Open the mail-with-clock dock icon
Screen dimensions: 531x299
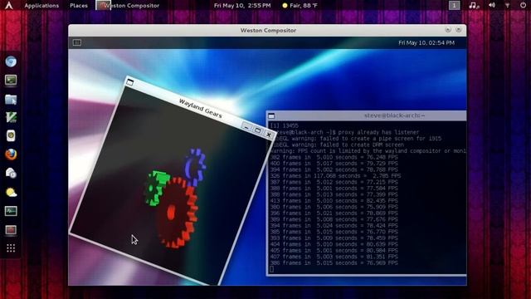11,173
